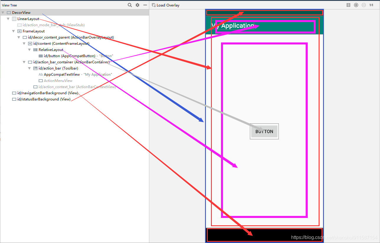
Task: Select id/action_bar (Toolbar) row
Action: (75, 68)
